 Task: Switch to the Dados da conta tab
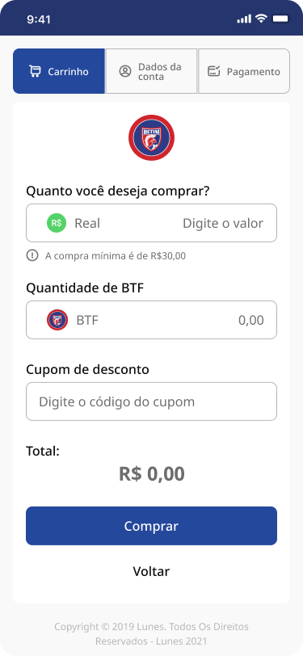point(151,71)
